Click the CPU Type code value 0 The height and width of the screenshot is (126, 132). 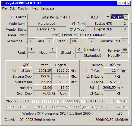[125, 29]
